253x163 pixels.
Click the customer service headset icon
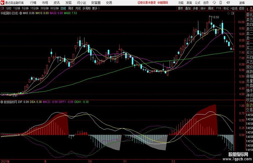coord(214,3)
